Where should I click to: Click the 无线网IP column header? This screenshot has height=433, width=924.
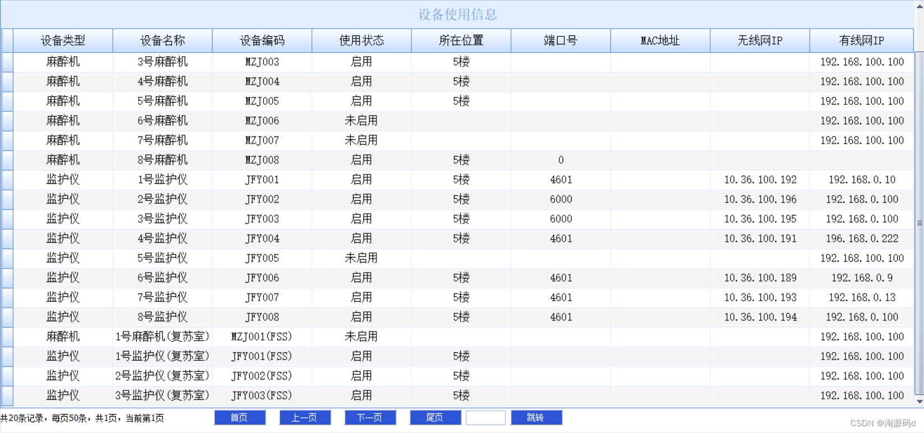[x=760, y=40]
